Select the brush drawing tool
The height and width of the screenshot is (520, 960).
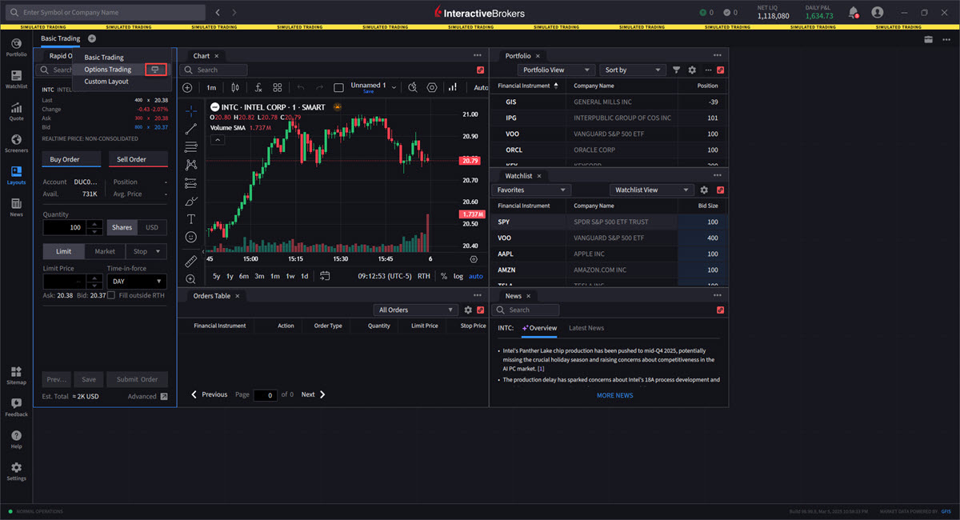click(x=191, y=201)
